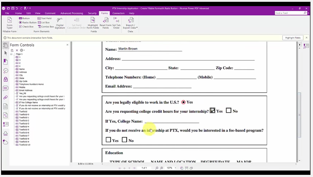Select Yes_RB in the form tree
This screenshot has width=313, height=177.
22,93
